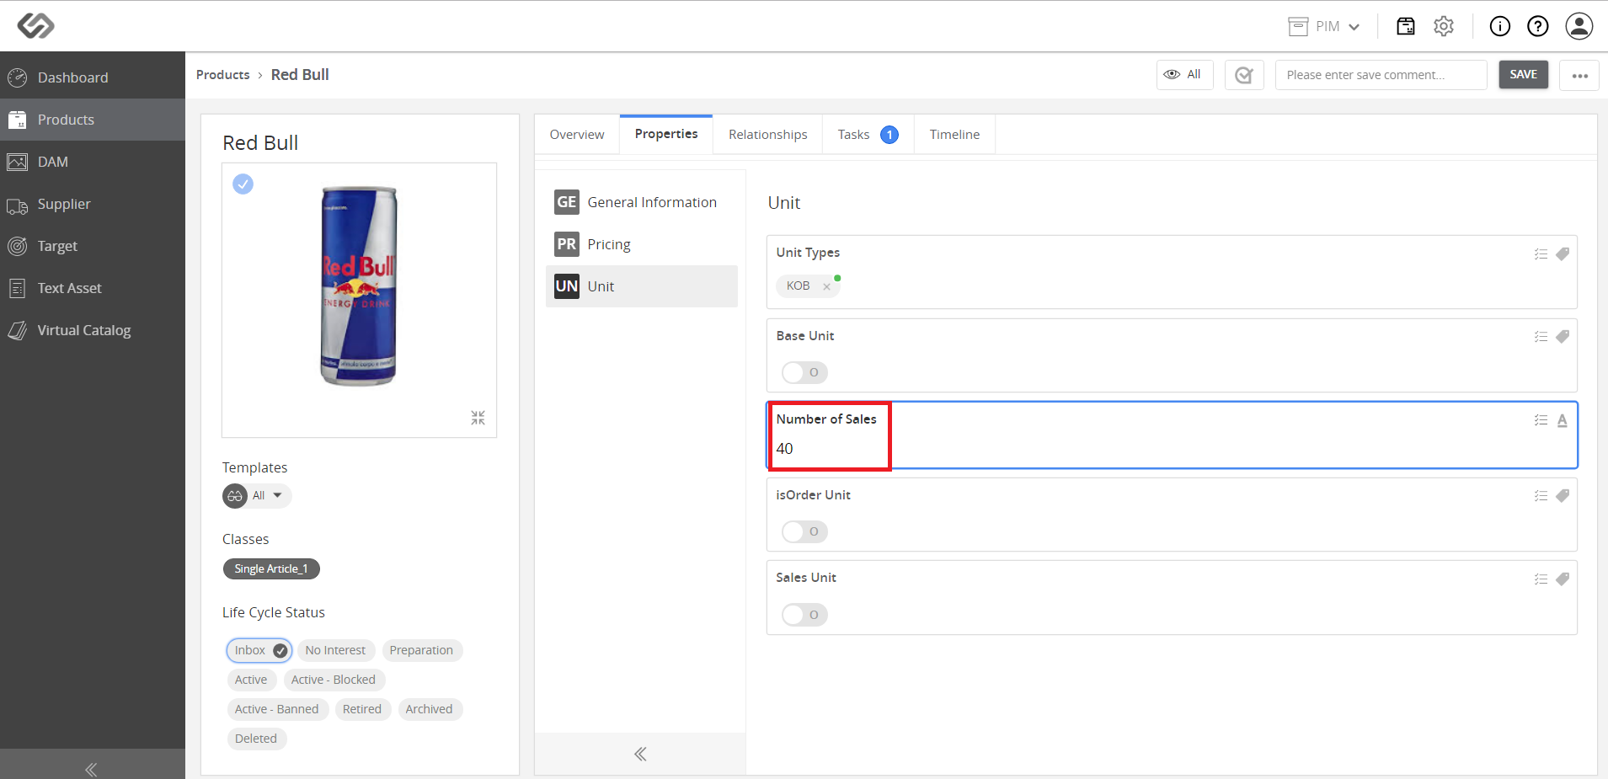The image size is (1608, 779).
Task: Click the Single Article_1 class chip
Action: [x=271, y=569]
